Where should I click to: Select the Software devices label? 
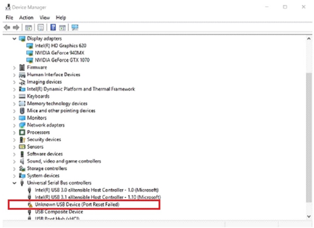click(45, 154)
